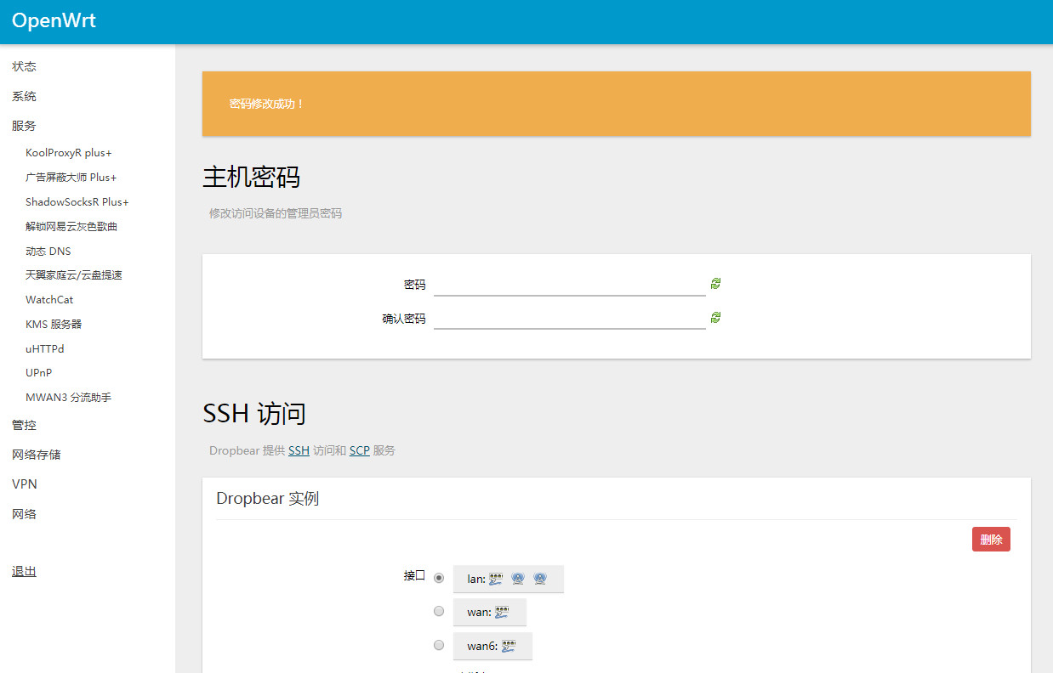Click the Dropbear 实例 section title
The height and width of the screenshot is (673, 1053).
267,499
